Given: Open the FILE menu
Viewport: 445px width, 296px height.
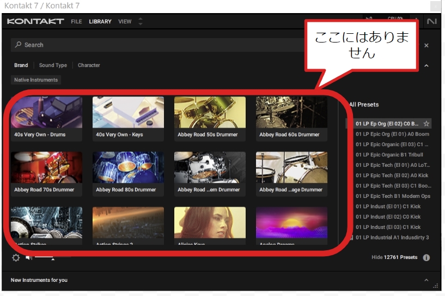Looking at the screenshot, I should coord(76,22).
